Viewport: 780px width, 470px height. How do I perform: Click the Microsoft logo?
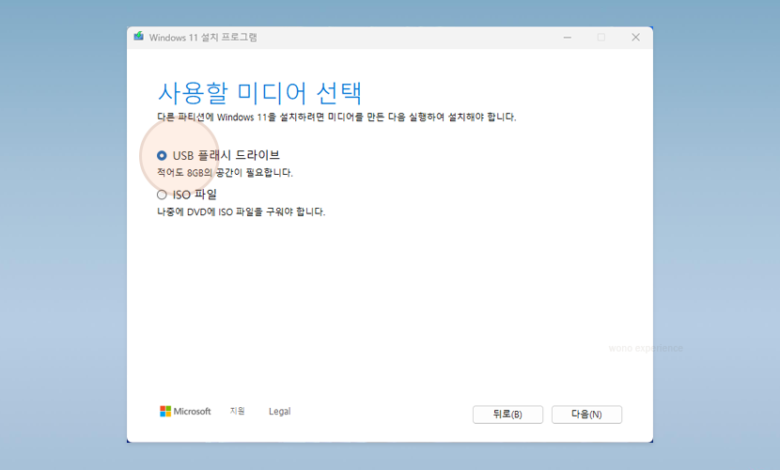click(185, 412)
